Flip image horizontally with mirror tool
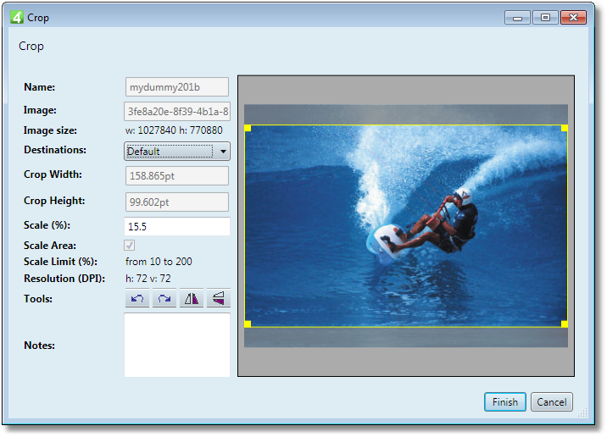607x437 pixels. pyautogui.click(x=192, y=299)
